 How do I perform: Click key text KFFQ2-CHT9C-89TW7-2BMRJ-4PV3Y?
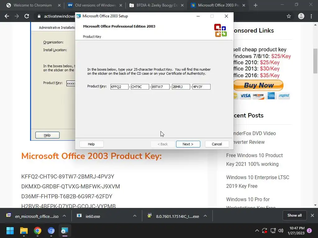click(68, 176)
